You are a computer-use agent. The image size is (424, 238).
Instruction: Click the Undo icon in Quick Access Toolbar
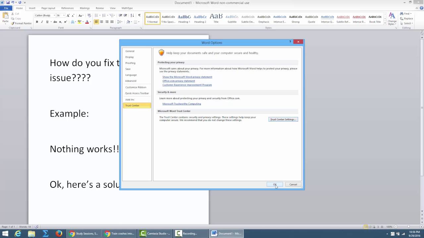click(13, 2)
